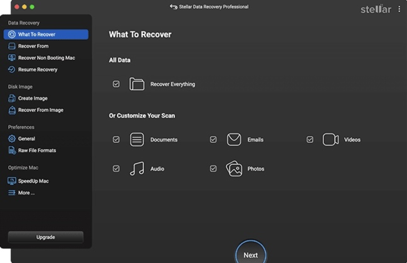Select What To Recover in sidebar
This screenshot has width=407, height=263.
pyautogui.click(x=46, y=34)
